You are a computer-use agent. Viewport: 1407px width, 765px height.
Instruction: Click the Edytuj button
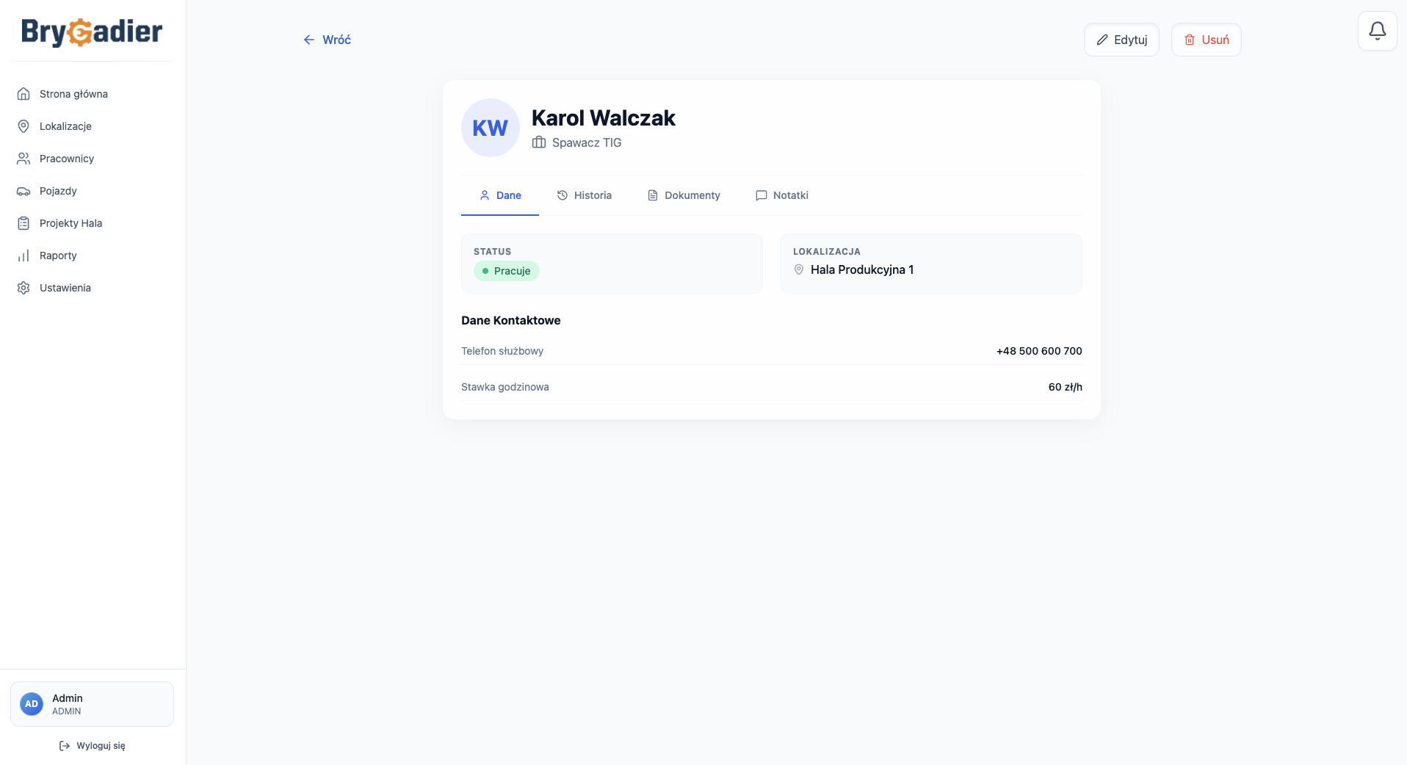[x=1121, y=40]
